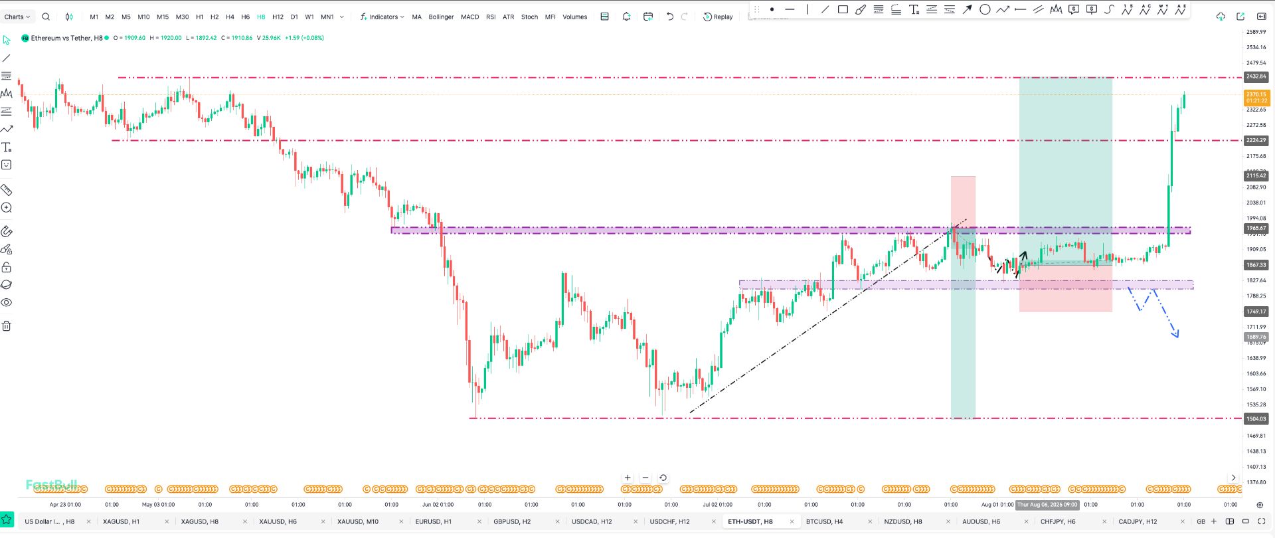Undo the last chart action
The image size is (1275, 538).
point(669,17)
